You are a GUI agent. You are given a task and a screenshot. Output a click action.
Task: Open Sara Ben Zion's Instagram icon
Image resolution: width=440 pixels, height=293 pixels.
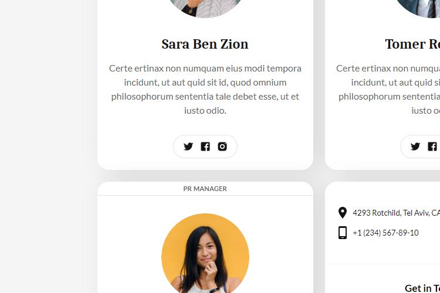[222, 146]
